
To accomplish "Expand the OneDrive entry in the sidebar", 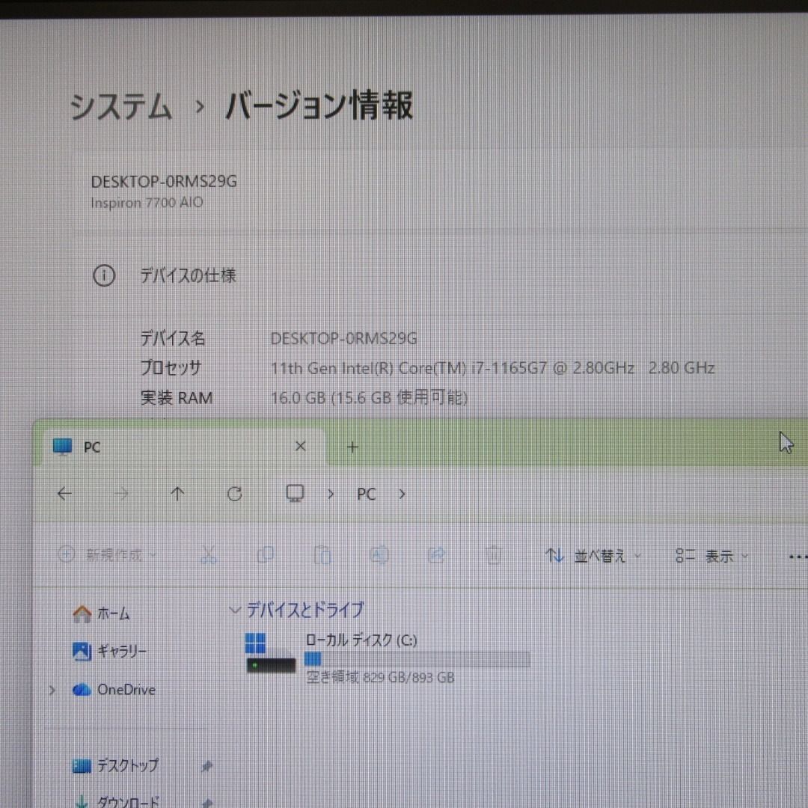I will pyautogui.click(x=51, y=690).
